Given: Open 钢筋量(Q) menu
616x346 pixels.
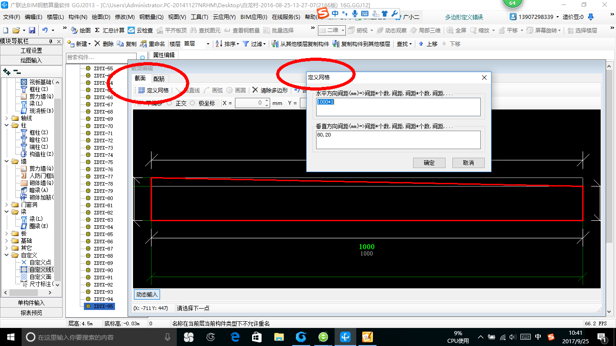Looking at the screenshot, I should click(x=151, y=17).
